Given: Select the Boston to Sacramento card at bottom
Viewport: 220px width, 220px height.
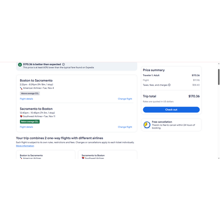Looking at the screenshot, I should 45,154.
